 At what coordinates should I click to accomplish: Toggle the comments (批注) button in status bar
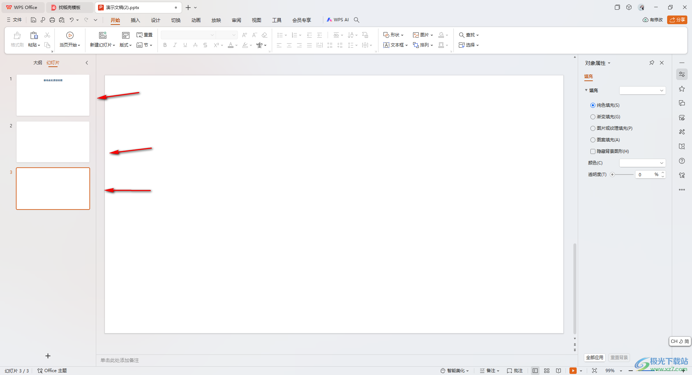coord(515,371)
